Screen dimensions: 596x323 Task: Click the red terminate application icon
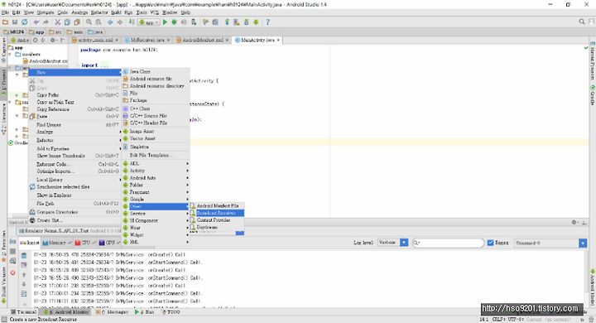(13, 272)
